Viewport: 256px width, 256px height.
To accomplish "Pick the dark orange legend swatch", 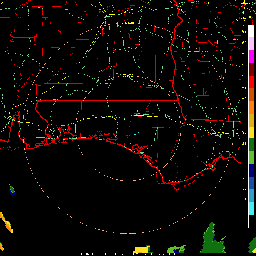I will [x=251, y=95].
